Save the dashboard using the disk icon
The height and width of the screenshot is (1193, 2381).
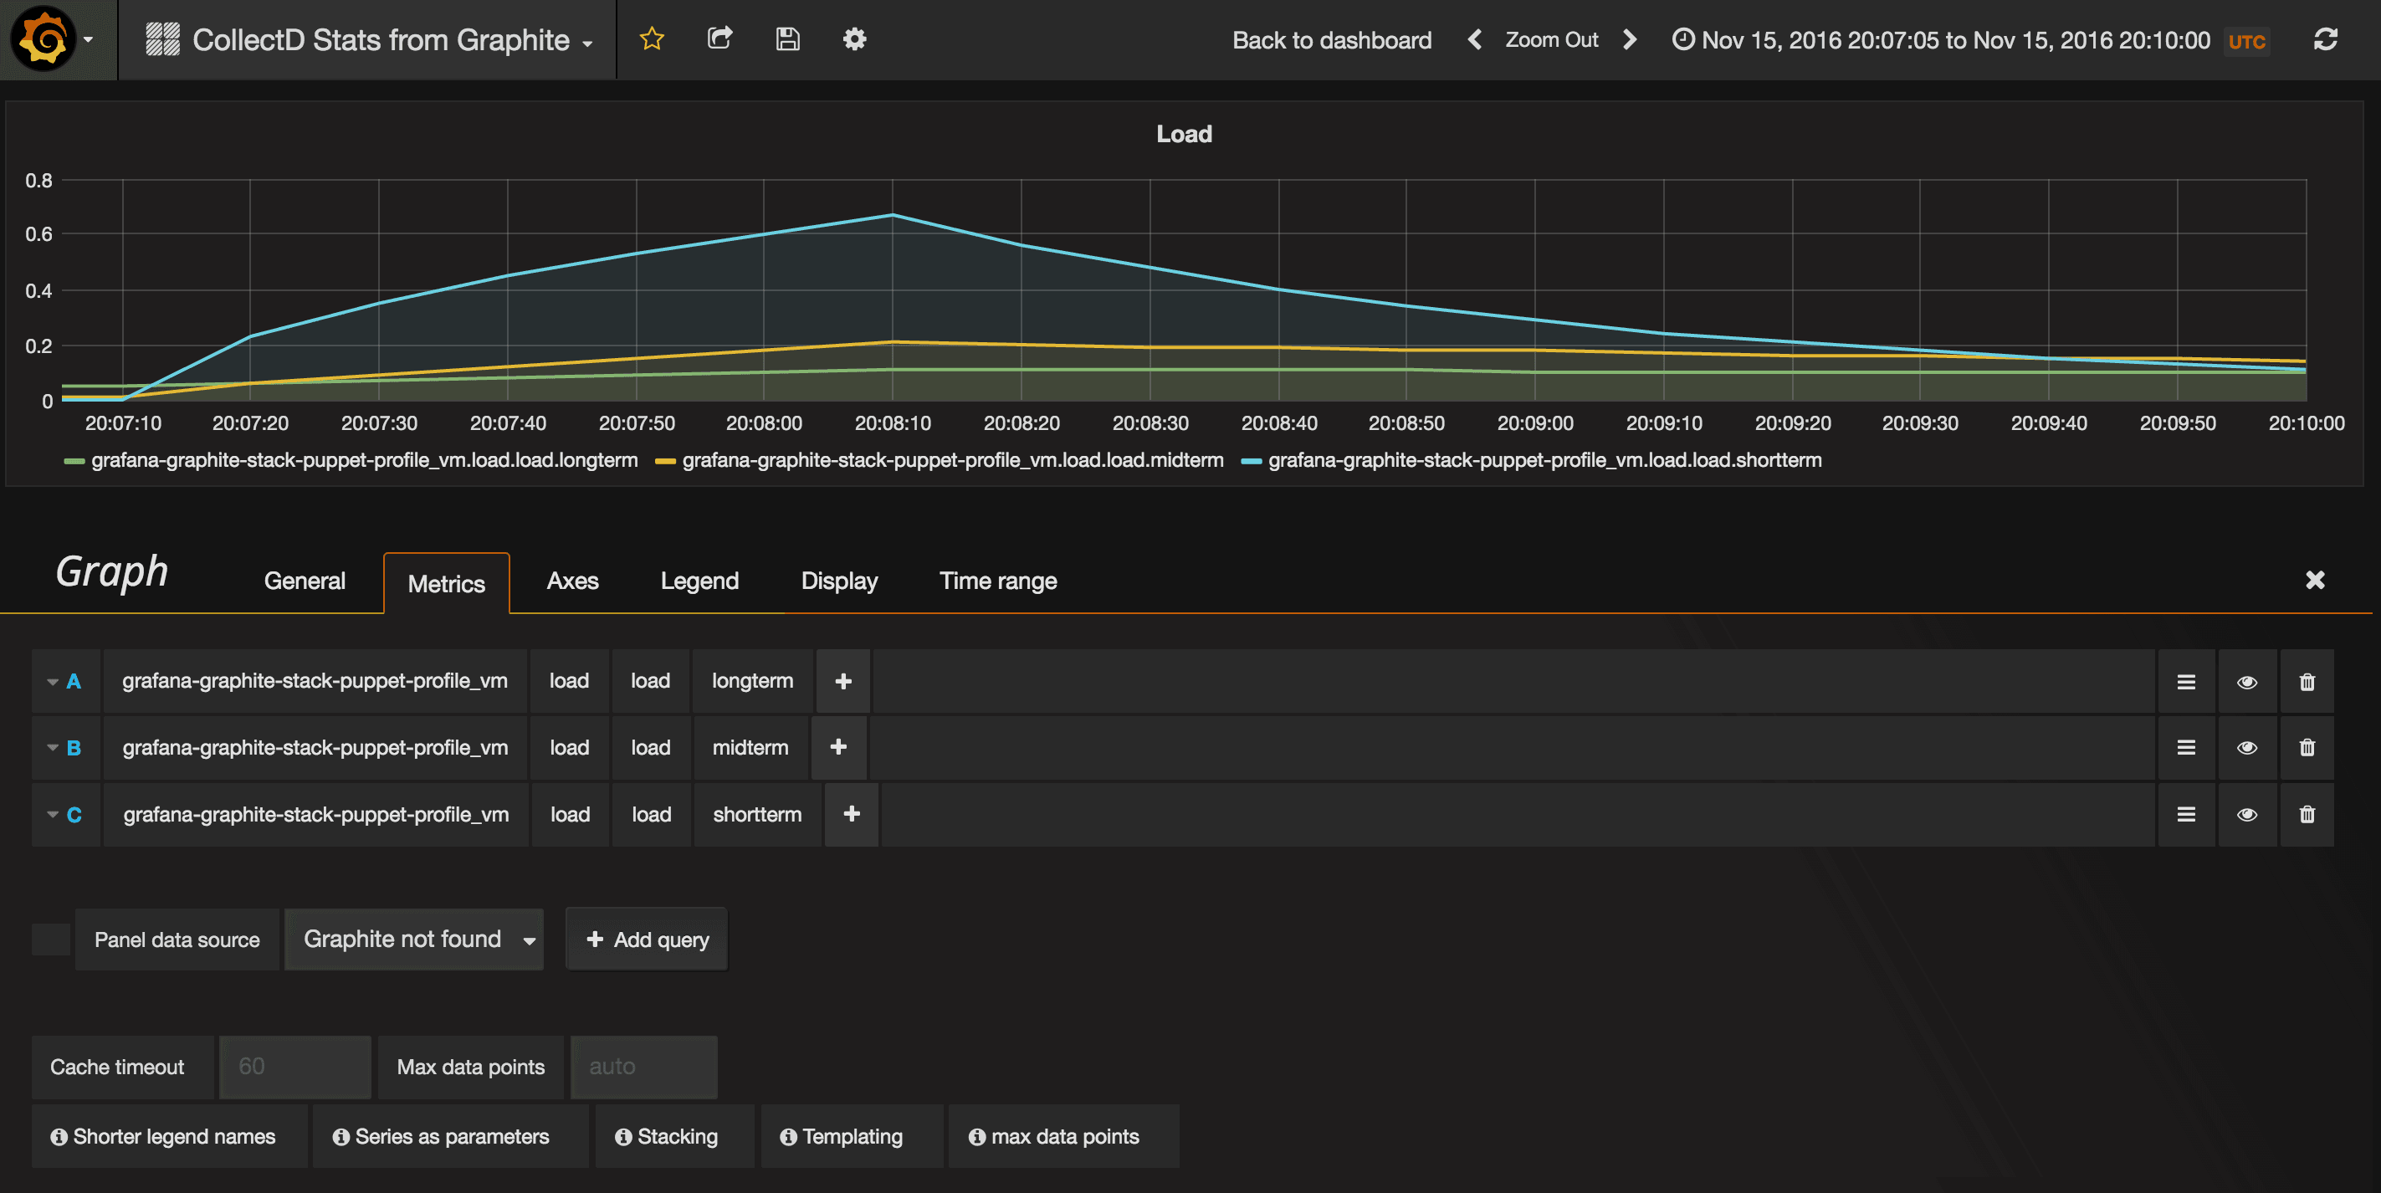tap(787, 38)
